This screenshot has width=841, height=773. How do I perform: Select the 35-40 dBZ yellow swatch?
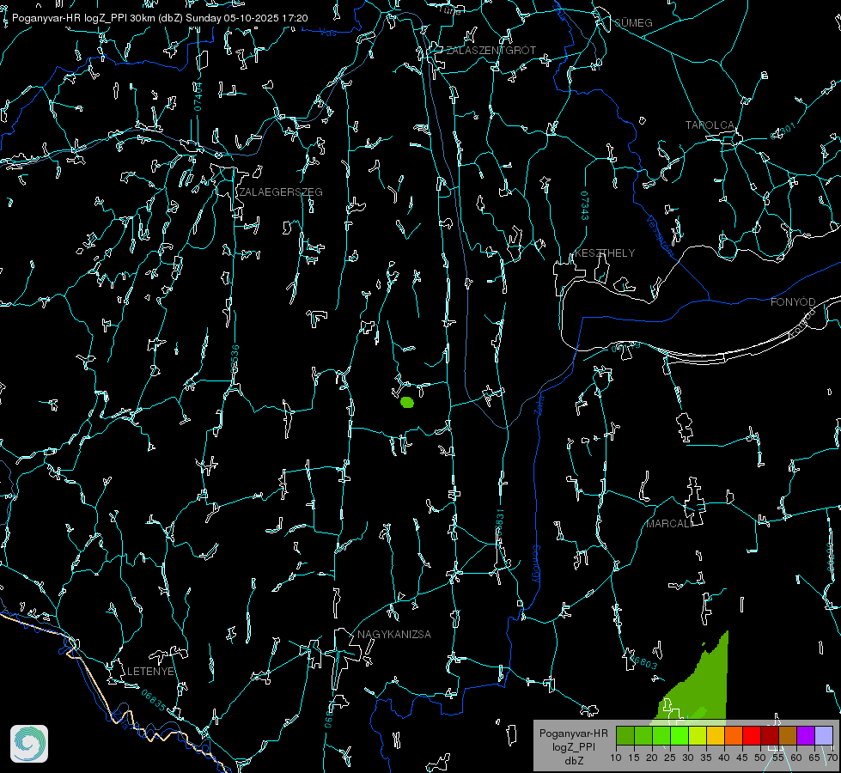tap(716, 735)
